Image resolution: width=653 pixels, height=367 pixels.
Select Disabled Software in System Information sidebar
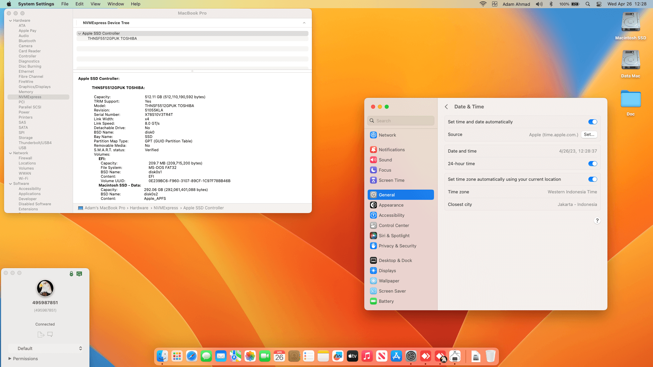(35, 204)
